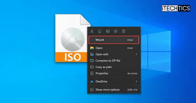196x103 pixels.
Task: Click the Share icon in context menu
Action: [116, 31]
